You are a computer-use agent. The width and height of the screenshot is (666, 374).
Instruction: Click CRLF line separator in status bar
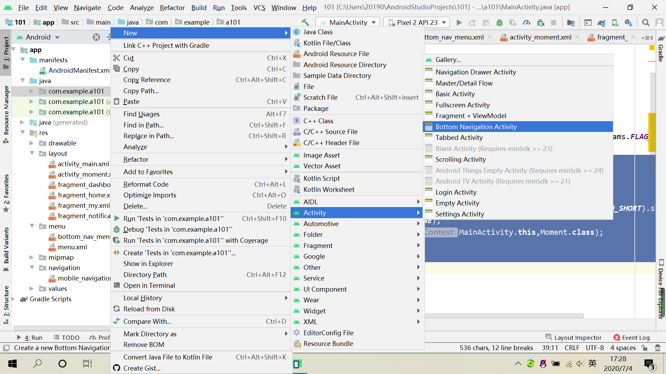(x=572, y=348)
